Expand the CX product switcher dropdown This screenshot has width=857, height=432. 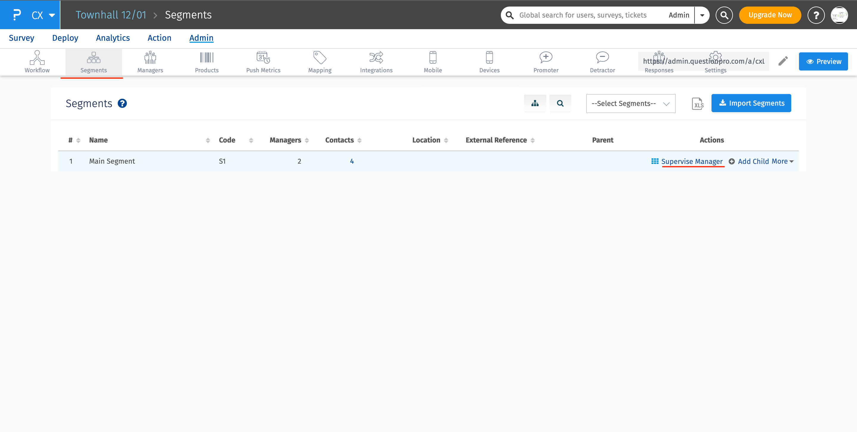click(51, 15)
